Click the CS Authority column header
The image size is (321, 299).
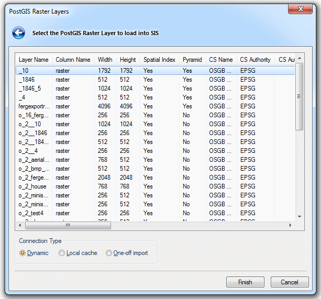point(255,60)
